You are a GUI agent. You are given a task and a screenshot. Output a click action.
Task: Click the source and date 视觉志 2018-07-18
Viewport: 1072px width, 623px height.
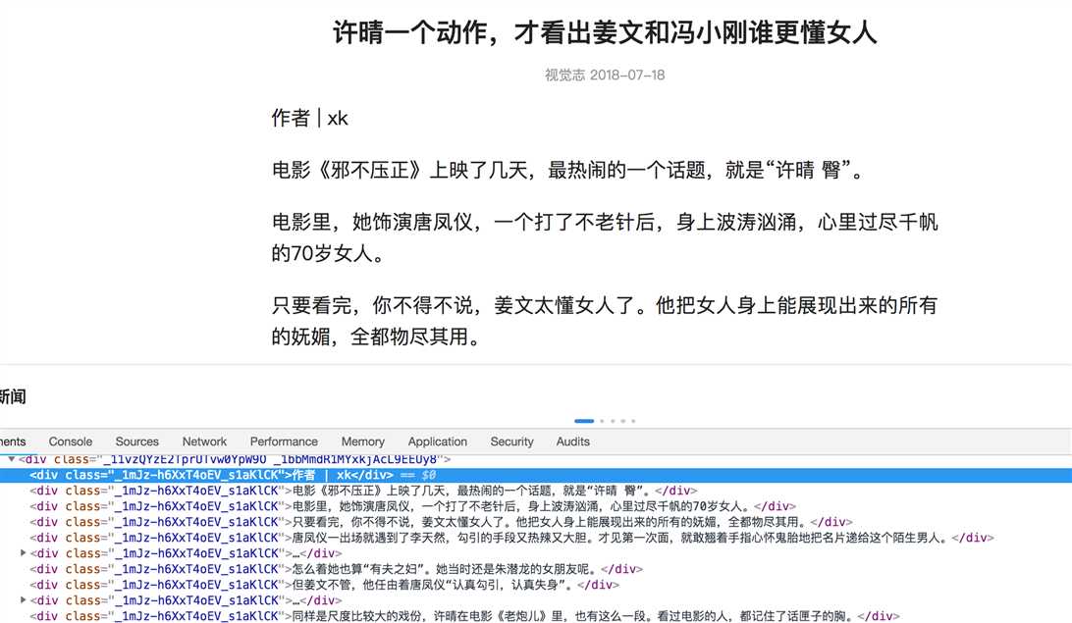pyautogui.click(x=605, y=76)
